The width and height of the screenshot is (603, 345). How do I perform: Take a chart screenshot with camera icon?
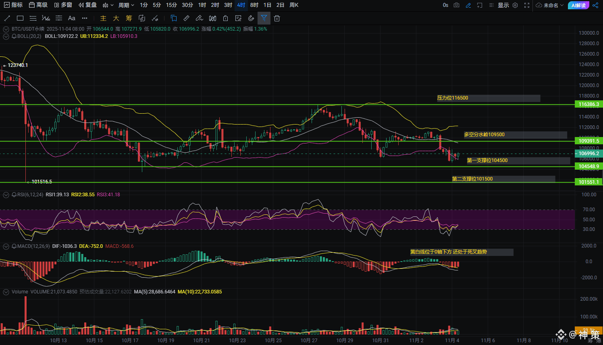456,5
